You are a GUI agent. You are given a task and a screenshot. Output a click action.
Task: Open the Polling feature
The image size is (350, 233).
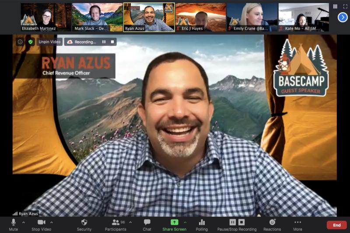202,225
